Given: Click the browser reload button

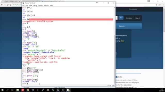Looking at the screenshot, I should click(7, 5).
